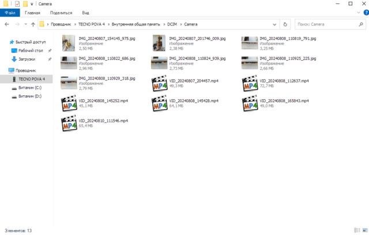Viewport: 369px width, 235px height.
Task: Click the Up one level arrow
Action: point(33,24)
